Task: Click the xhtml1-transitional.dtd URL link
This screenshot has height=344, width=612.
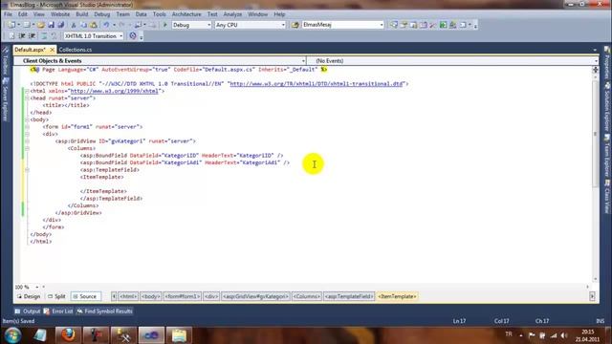Action: tap(317, 84)
